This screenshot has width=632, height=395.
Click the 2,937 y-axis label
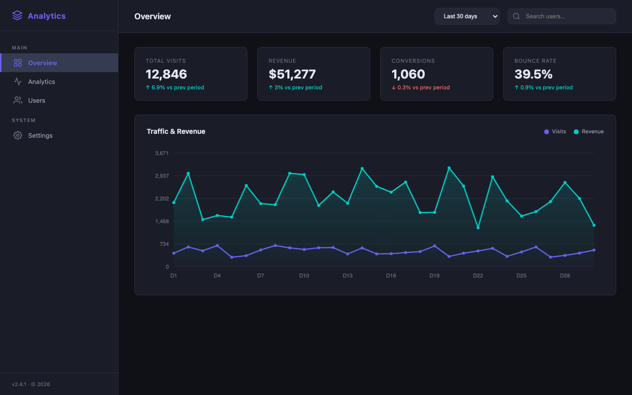162,176
